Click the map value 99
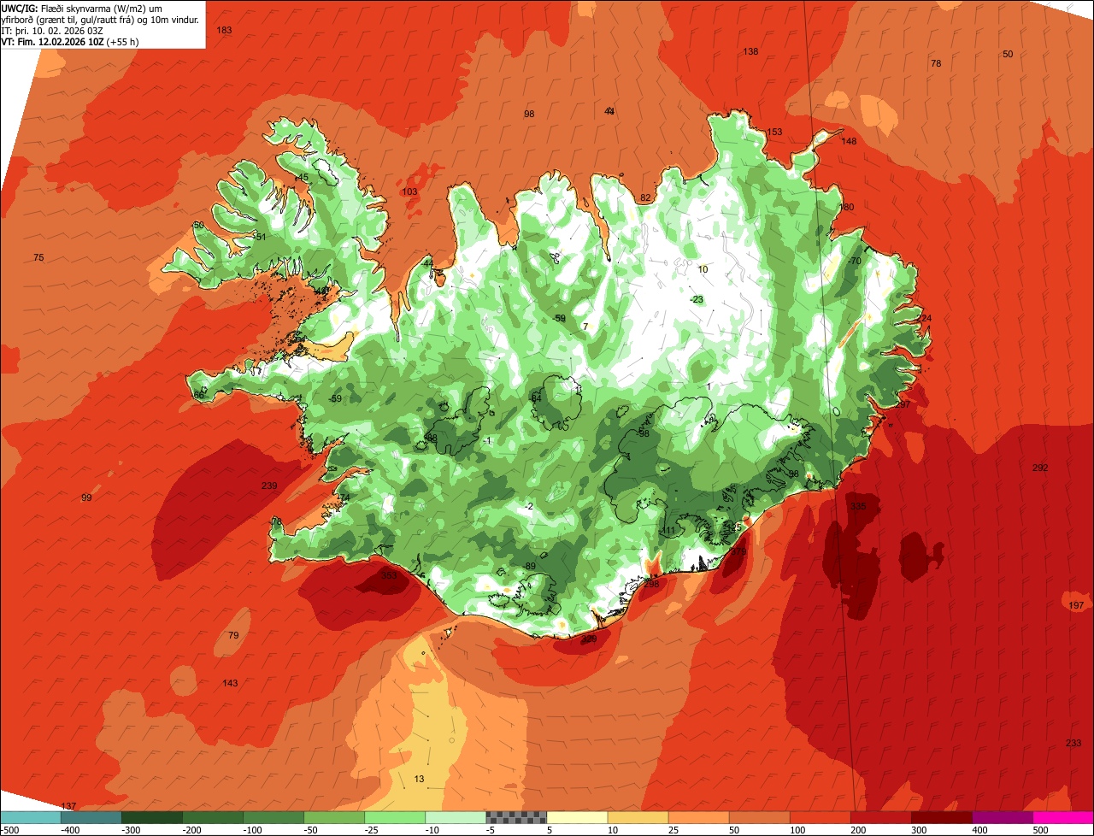The width and height of the screenshot is (1094, 836). pos(86,497)
